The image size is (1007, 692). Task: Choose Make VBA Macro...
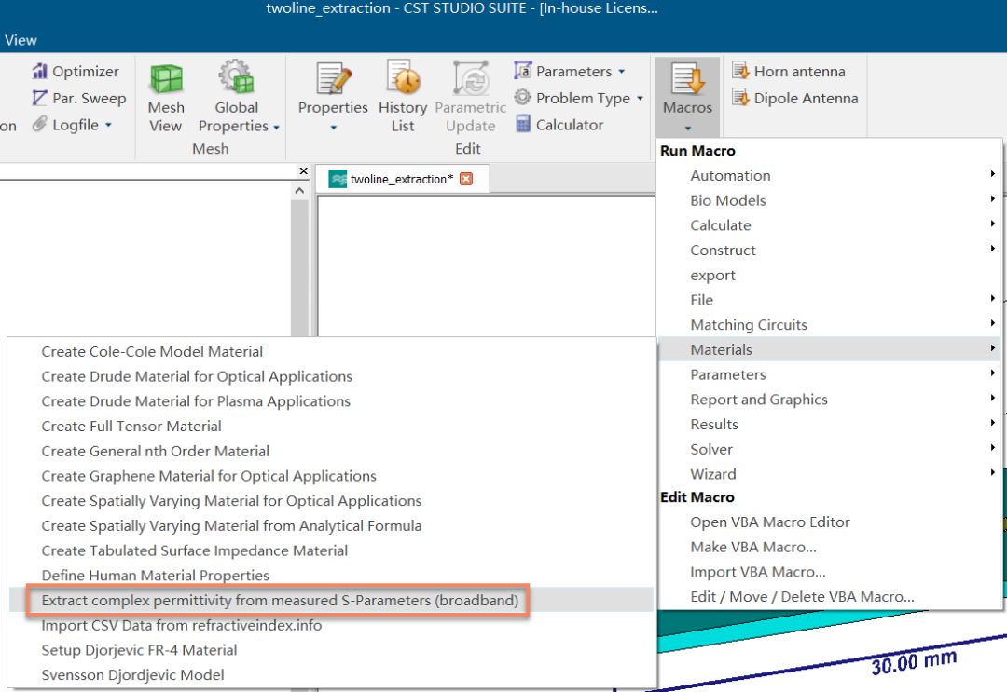point(829,547)
